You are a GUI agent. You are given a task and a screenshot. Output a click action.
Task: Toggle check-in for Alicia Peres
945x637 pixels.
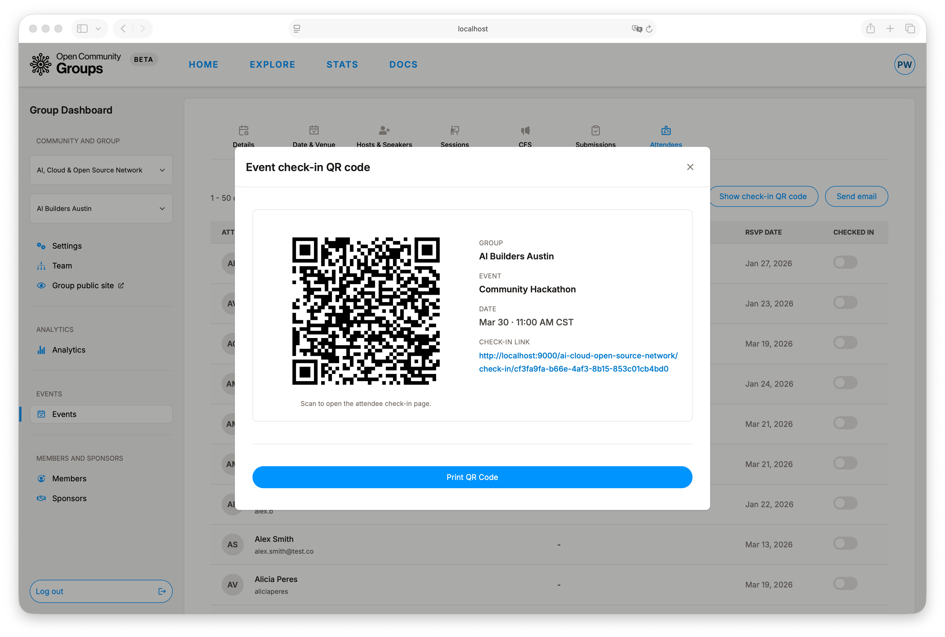845,583
